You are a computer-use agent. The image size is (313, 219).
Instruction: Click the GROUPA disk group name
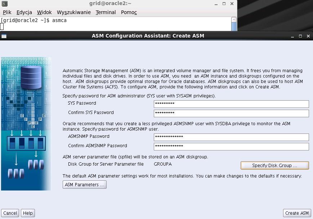(163, 164)
